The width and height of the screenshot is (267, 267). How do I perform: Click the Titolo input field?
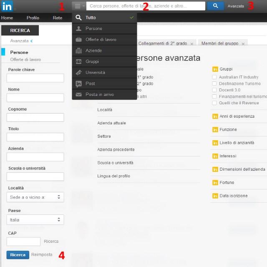35,137
